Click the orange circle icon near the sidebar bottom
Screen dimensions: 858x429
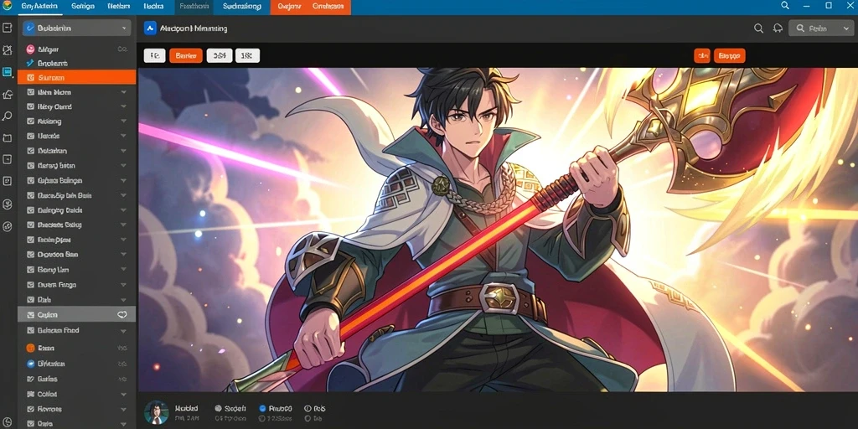(x=31, y=348)
